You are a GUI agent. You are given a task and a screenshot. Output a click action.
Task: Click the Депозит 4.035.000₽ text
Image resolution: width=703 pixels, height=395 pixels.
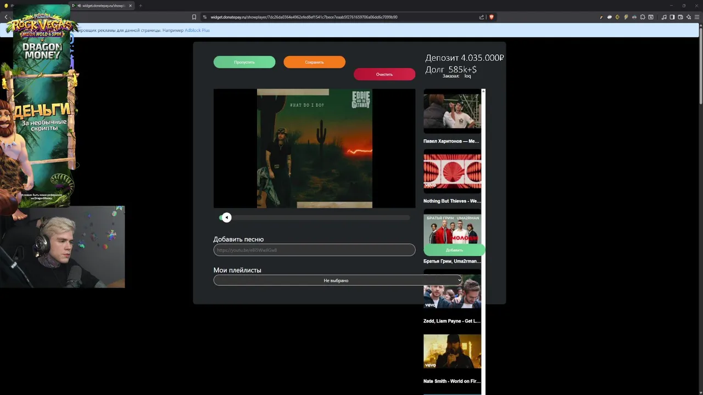[465, 58]
